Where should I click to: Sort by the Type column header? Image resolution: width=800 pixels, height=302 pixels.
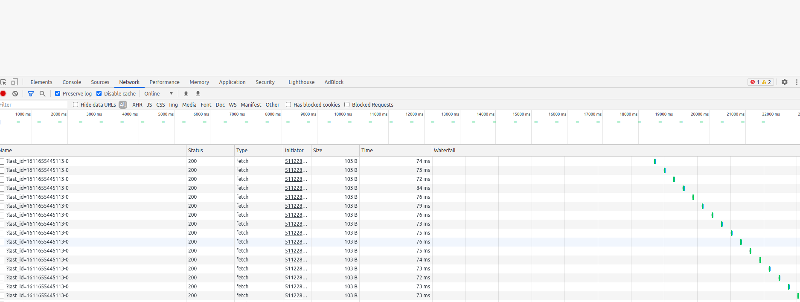click(259, 151)
